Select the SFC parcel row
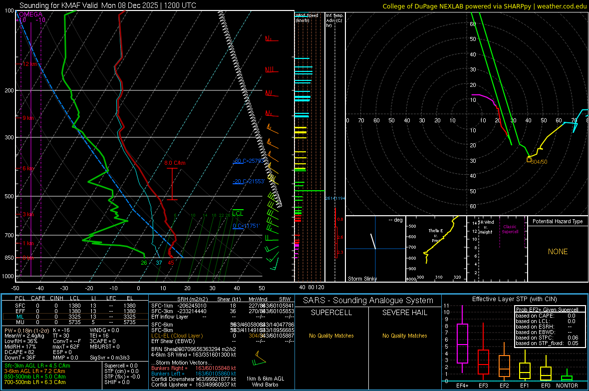Image resolution: width=589 pixels, height=391 pixels. [75, 306]
